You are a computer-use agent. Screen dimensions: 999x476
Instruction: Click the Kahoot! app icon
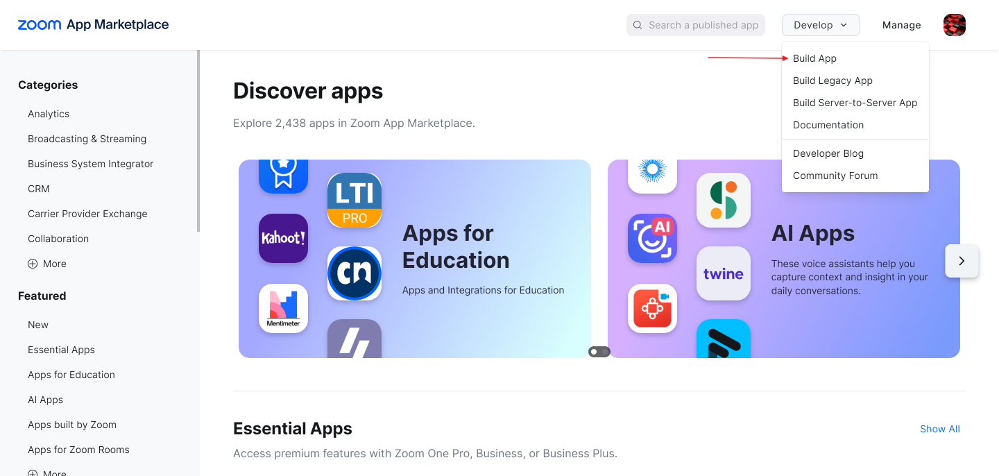click(283, 238)
